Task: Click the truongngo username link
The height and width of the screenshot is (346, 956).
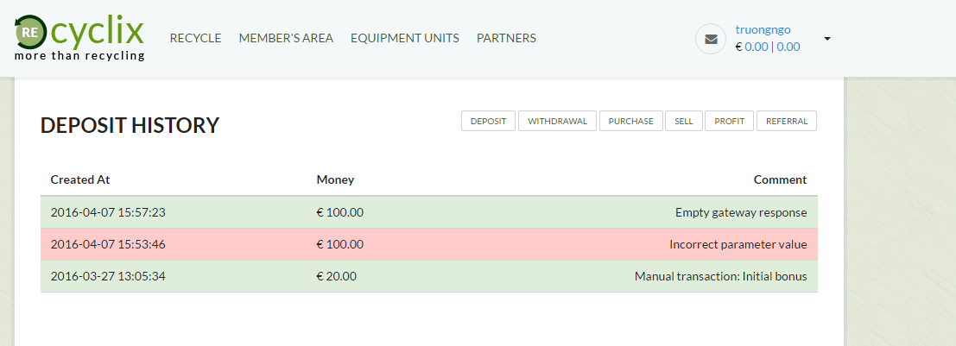Action: (763, 29)
